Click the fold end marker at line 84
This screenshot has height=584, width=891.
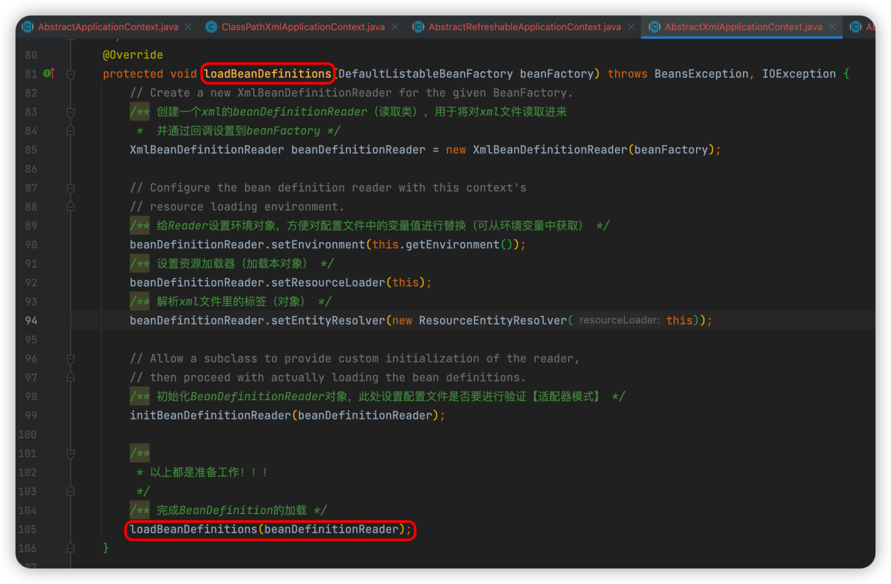[x=71, y=131]
